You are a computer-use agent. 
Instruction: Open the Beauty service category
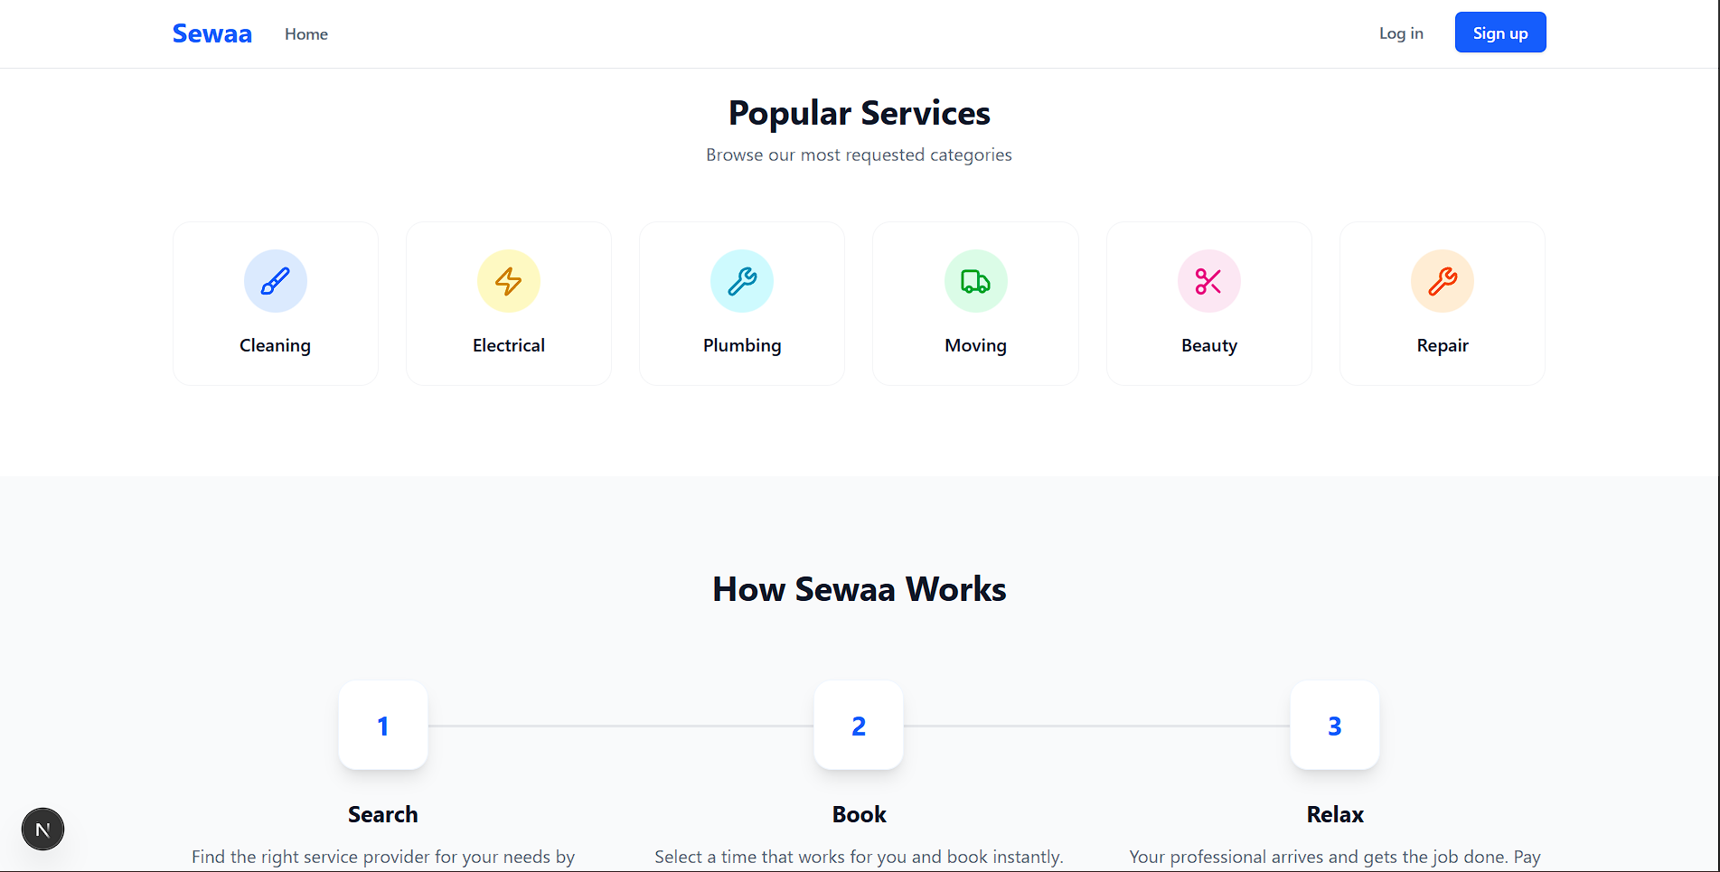(x=1208, y=304)
